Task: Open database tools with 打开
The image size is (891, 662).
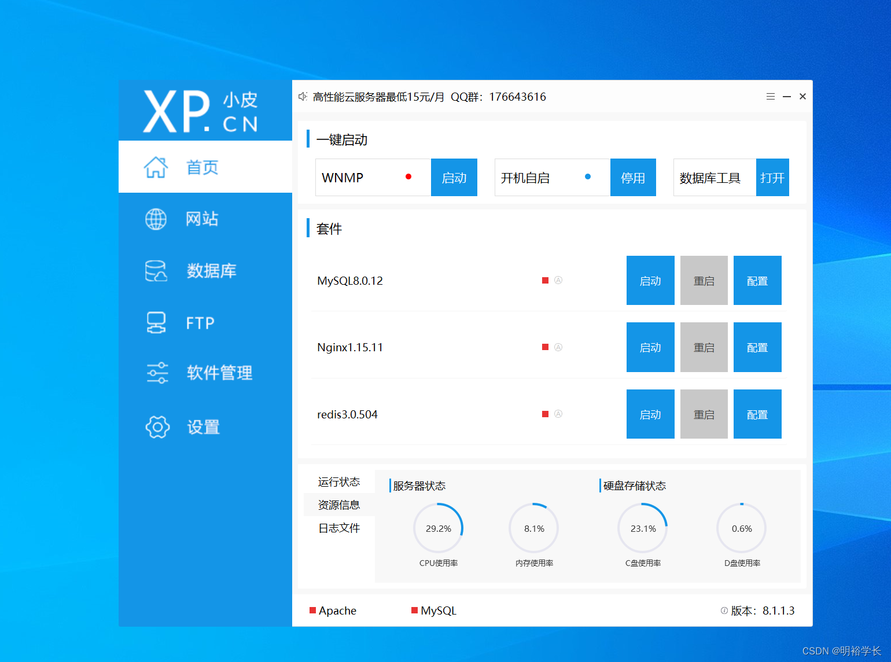Action: (772, 178)
